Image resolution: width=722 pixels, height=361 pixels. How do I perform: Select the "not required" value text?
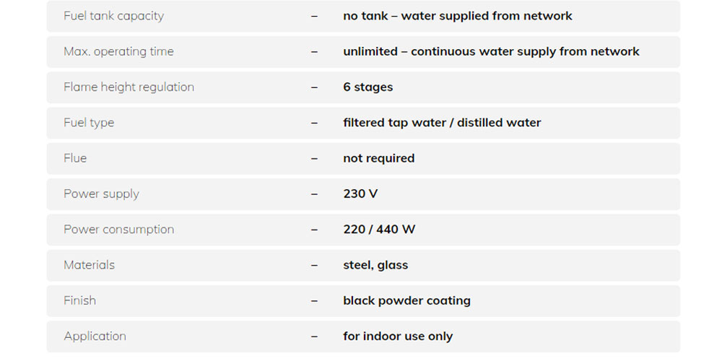[378, 158]
